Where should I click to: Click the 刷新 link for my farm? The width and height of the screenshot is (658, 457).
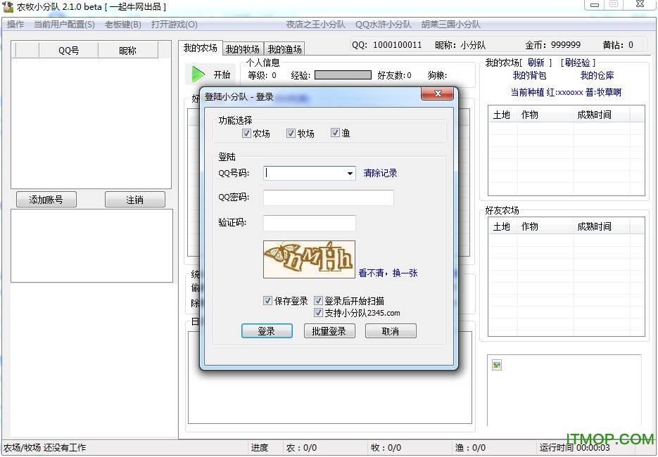pyautogui.click(x=536, y=63)
